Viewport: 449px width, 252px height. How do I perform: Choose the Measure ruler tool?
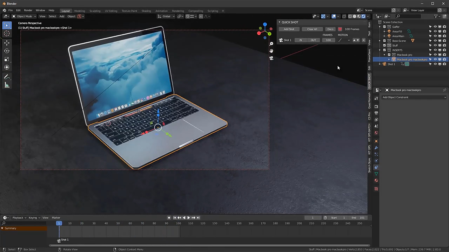(7, 85)
